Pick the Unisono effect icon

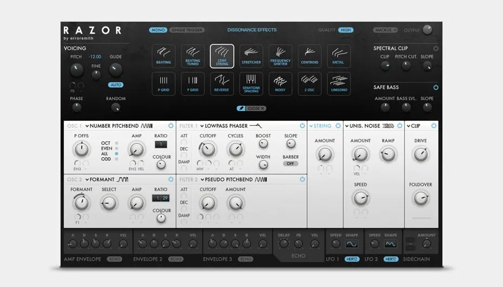click(339, 84)
